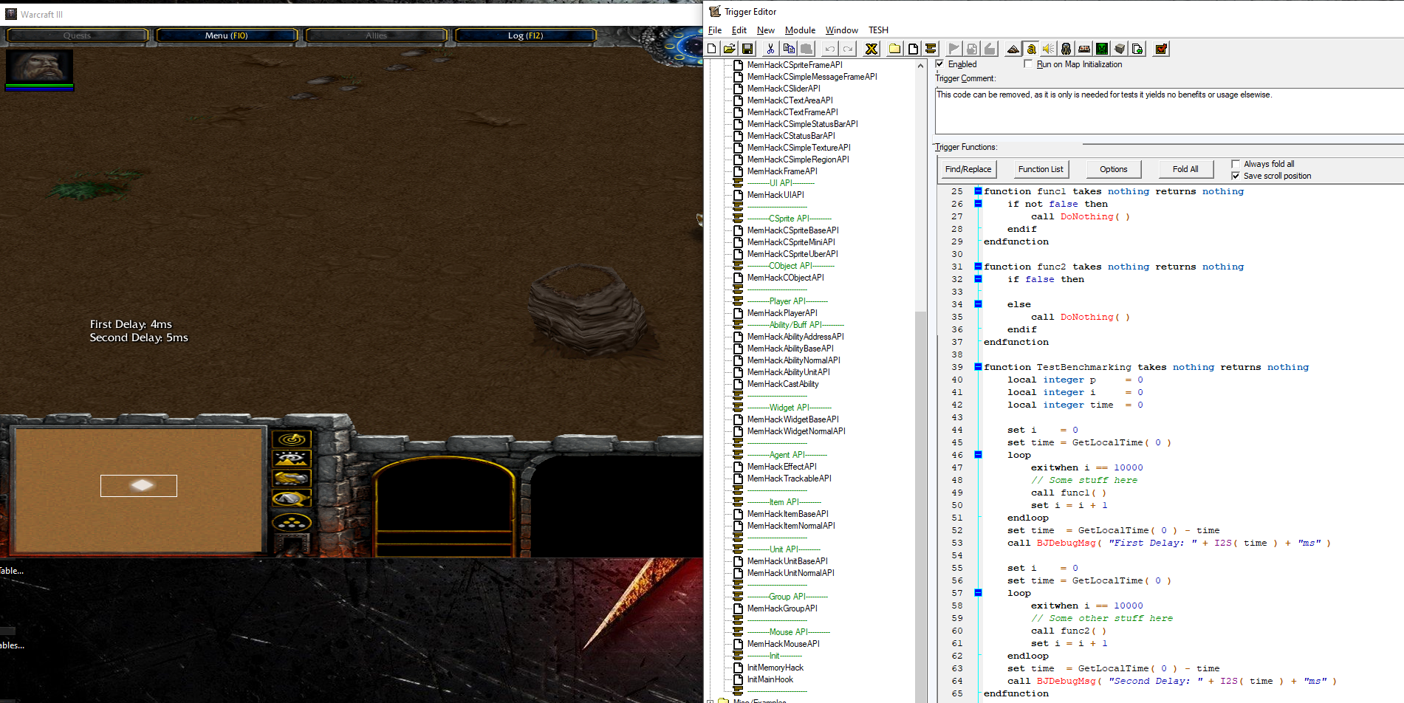Screen dimensions: 1404x703
Task: Toggle minimap creep camp display button
Action: [x=292, y=498]
